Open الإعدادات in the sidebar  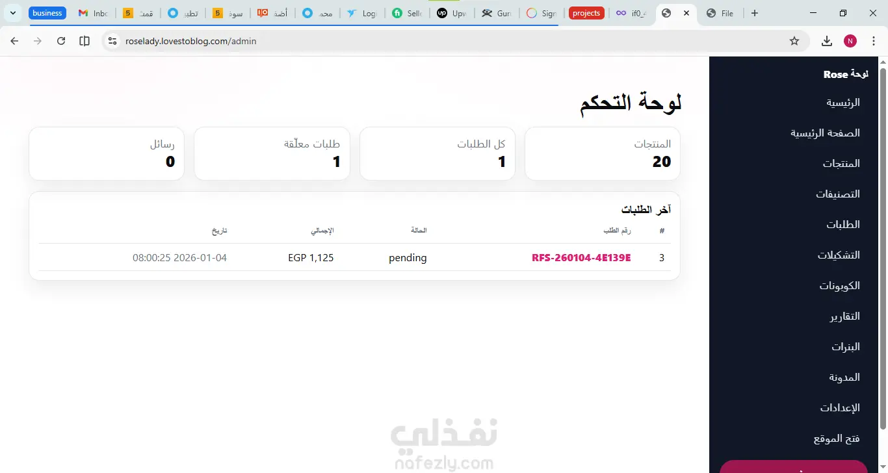point(840,408)
